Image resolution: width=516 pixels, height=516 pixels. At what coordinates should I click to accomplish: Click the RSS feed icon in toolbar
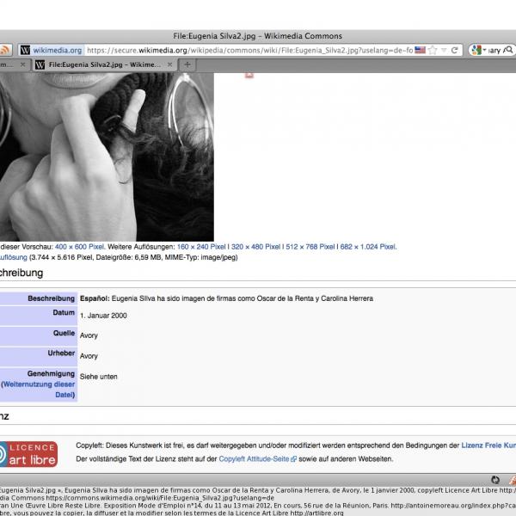[4, 50]
